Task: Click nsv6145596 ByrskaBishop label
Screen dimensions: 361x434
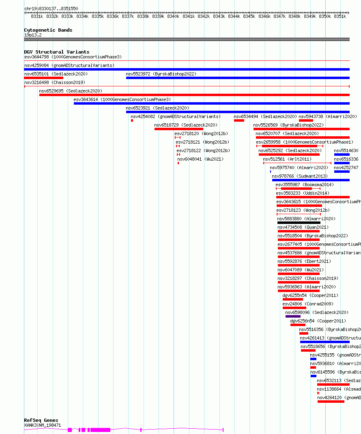Action: (335, 372)
